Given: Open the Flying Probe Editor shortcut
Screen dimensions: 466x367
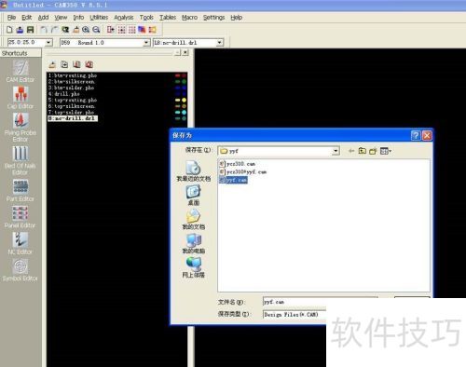Looking at the screenshot, I should tap(21, 128).
